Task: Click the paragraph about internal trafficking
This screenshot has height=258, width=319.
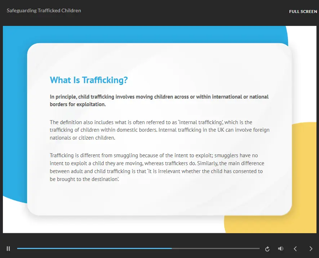Action: coord(159,130)
